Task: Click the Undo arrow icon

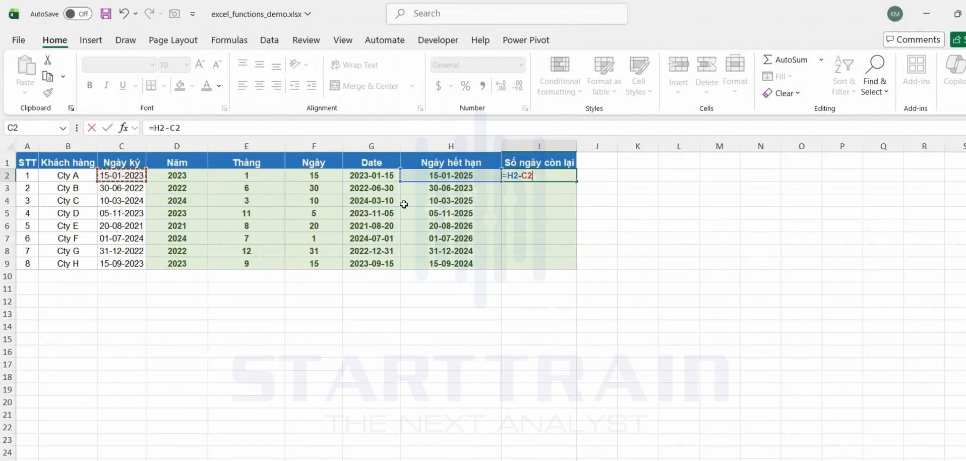Action: [x=124, y=14]
